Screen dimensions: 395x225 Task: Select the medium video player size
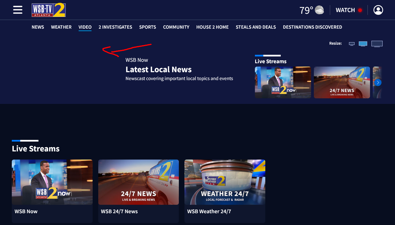pyautogui.click(x=363, y=44)
